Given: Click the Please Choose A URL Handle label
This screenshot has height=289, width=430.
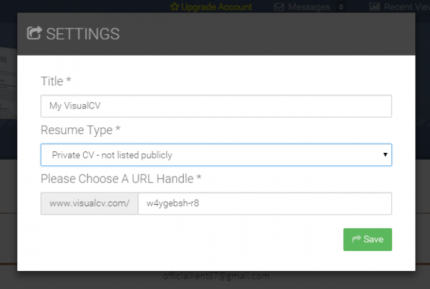Looking at the screenshot, I should coord(121,179).
